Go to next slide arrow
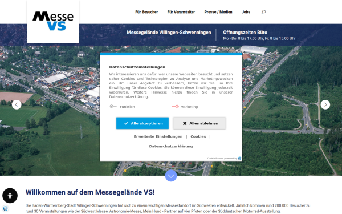 pyautogui.click(x=325, y=105)
